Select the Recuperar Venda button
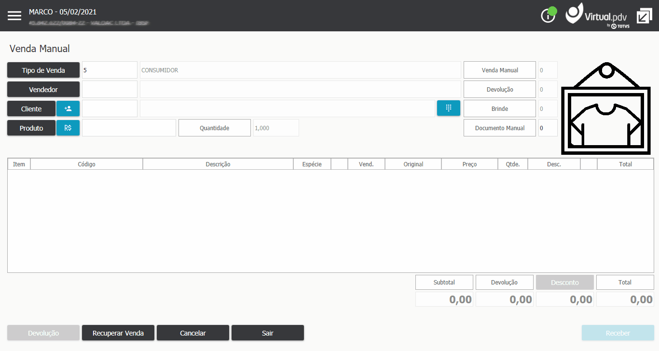This screenshot has width=659, height=351. [118, 333]
